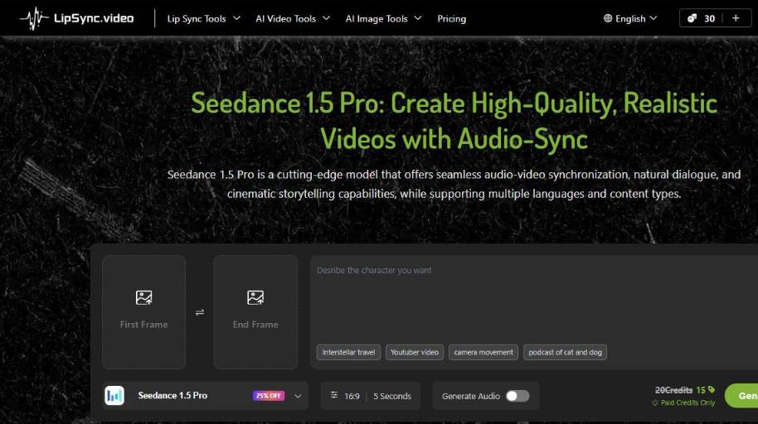
Task: Enable the Generate Audio toggle
Action: [x=517, y=396]
